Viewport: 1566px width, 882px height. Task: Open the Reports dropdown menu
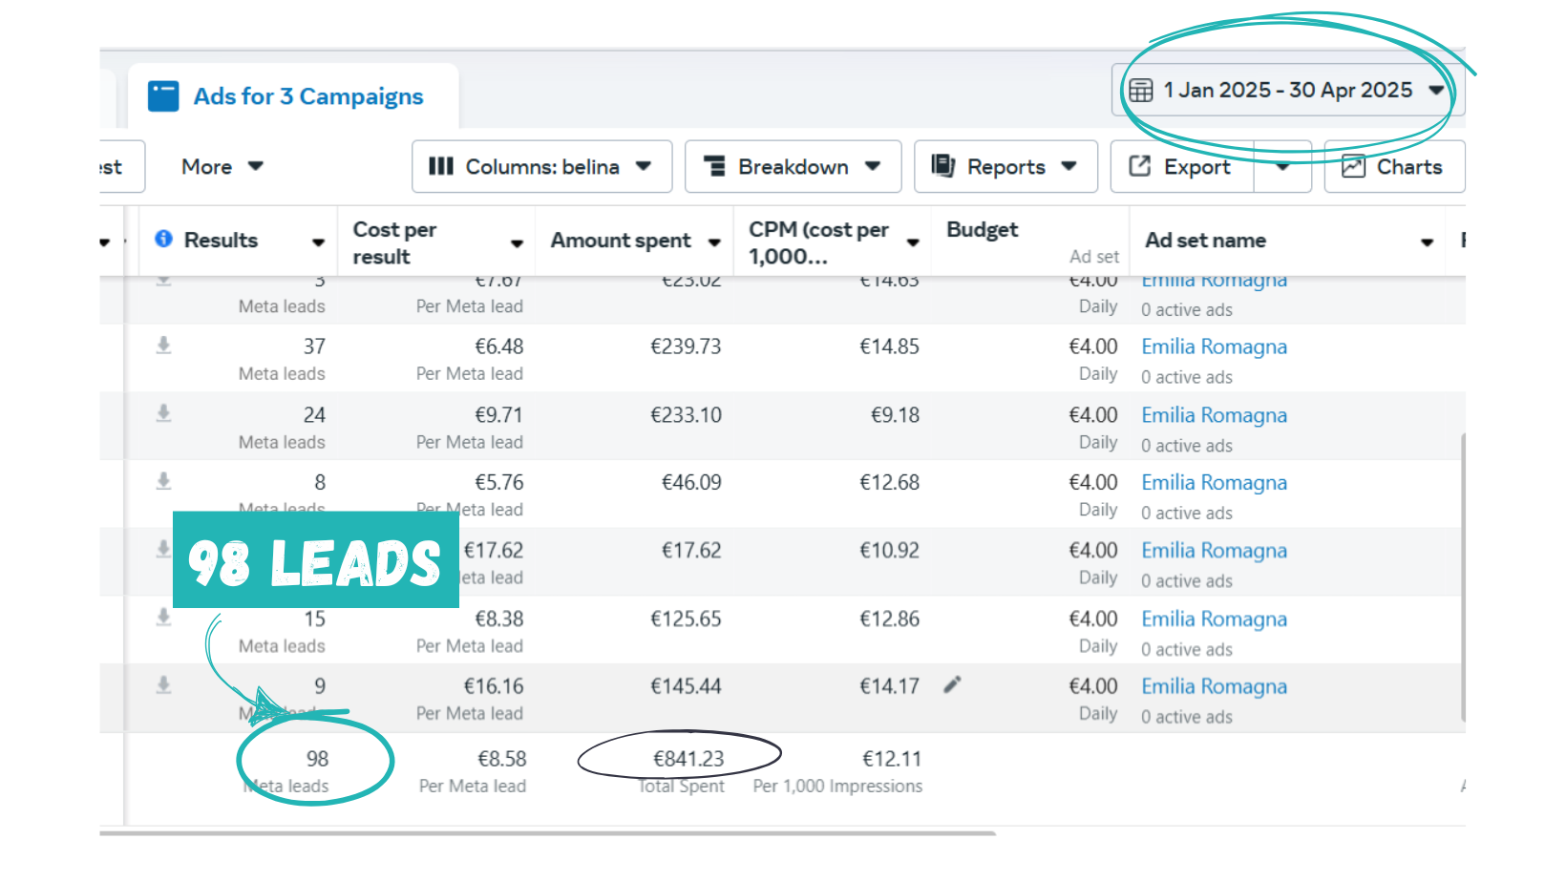pos(1005,167)
